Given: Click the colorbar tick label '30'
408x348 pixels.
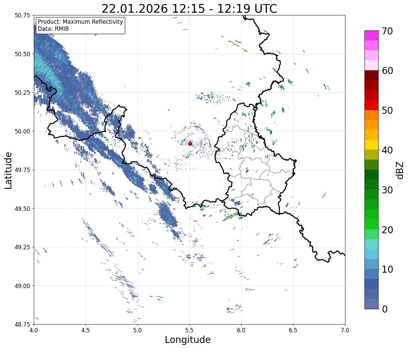Looking at the screenshot, I should [387, 190].
